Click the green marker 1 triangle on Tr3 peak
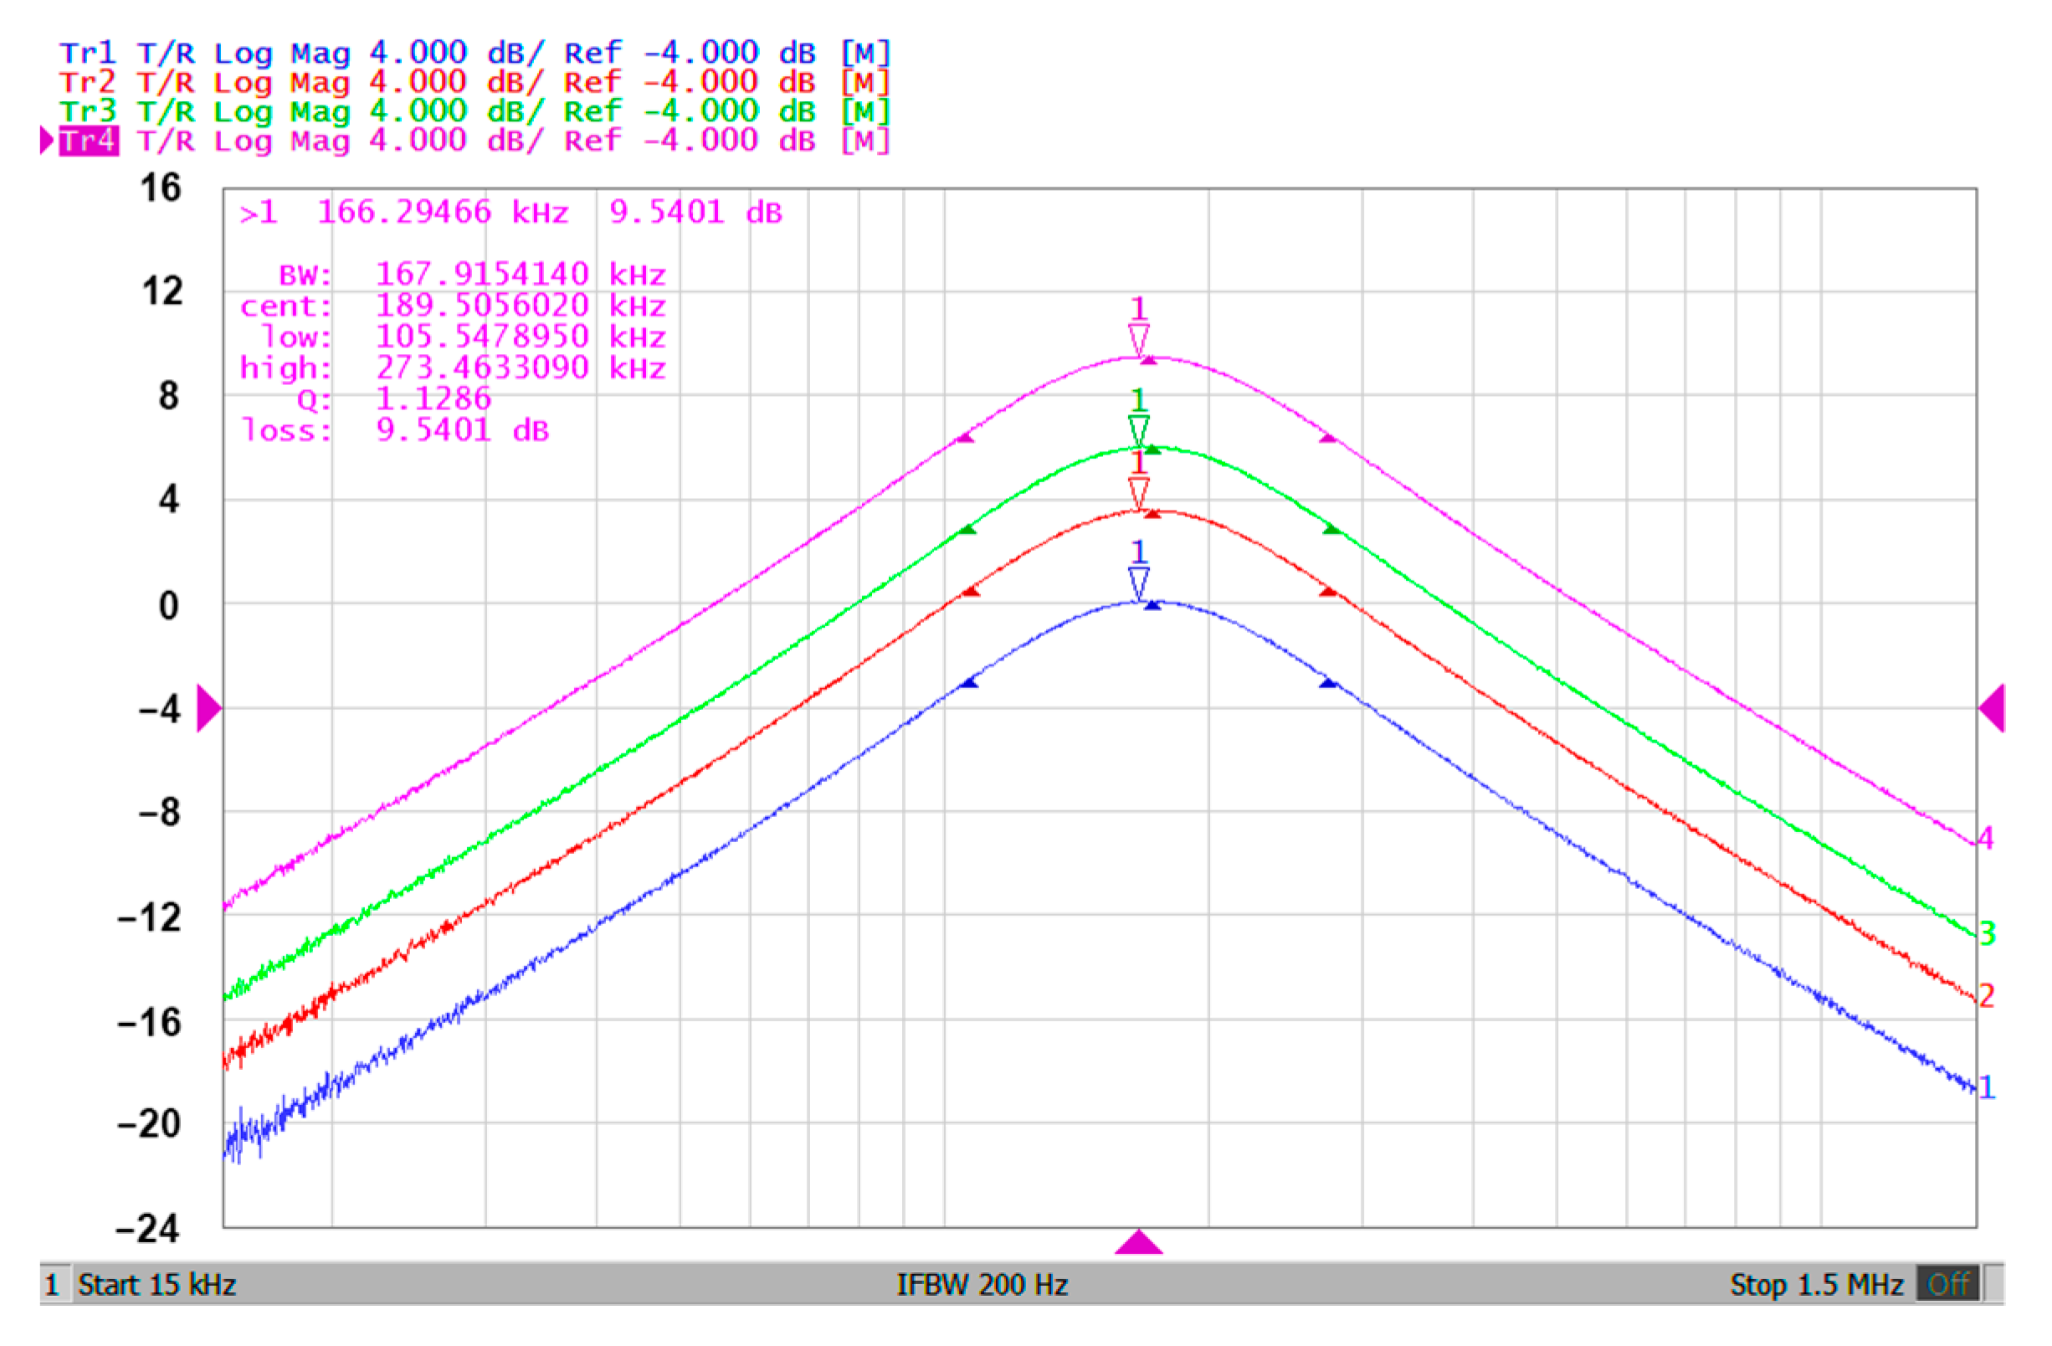 (x=1138, y=429)
